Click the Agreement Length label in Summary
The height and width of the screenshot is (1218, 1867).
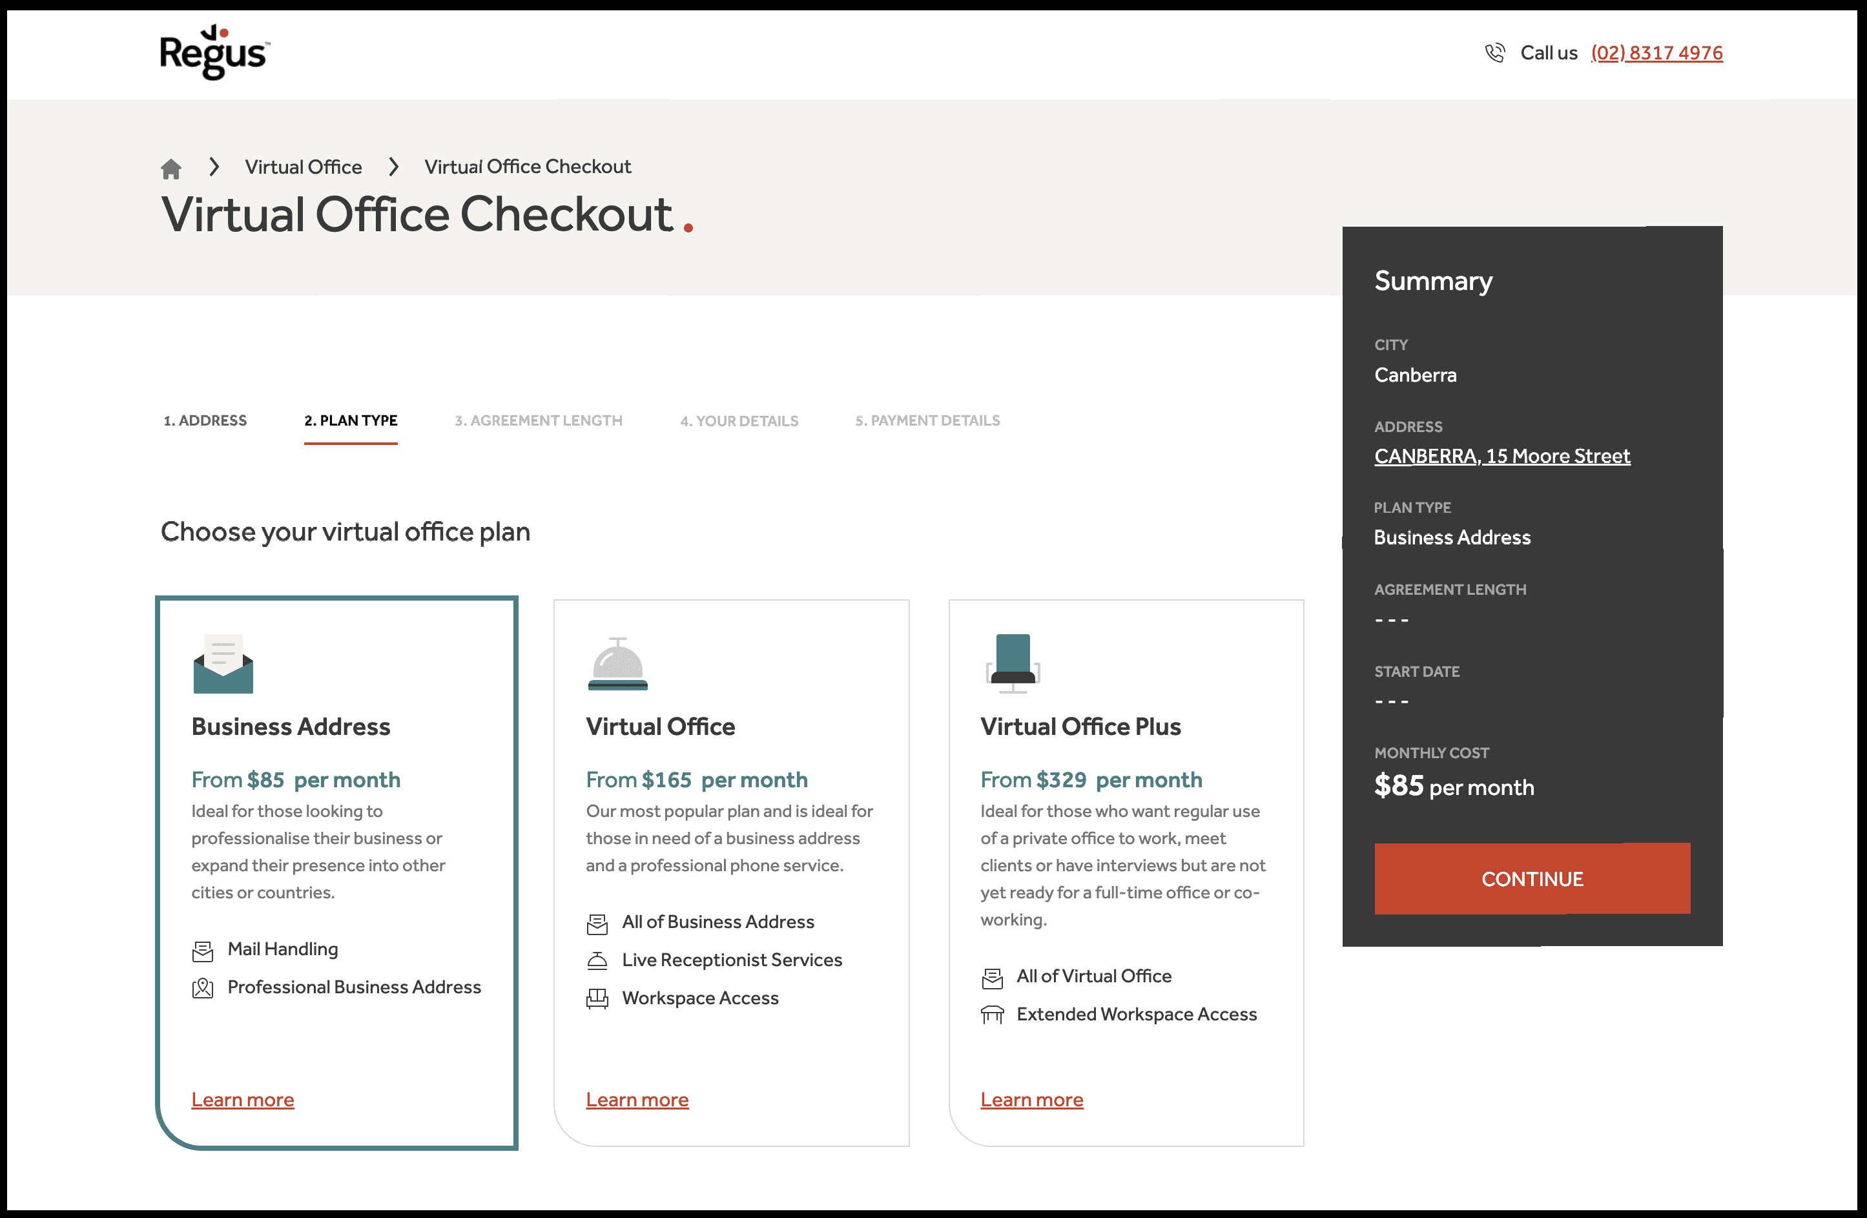(x=1450, y=589)
